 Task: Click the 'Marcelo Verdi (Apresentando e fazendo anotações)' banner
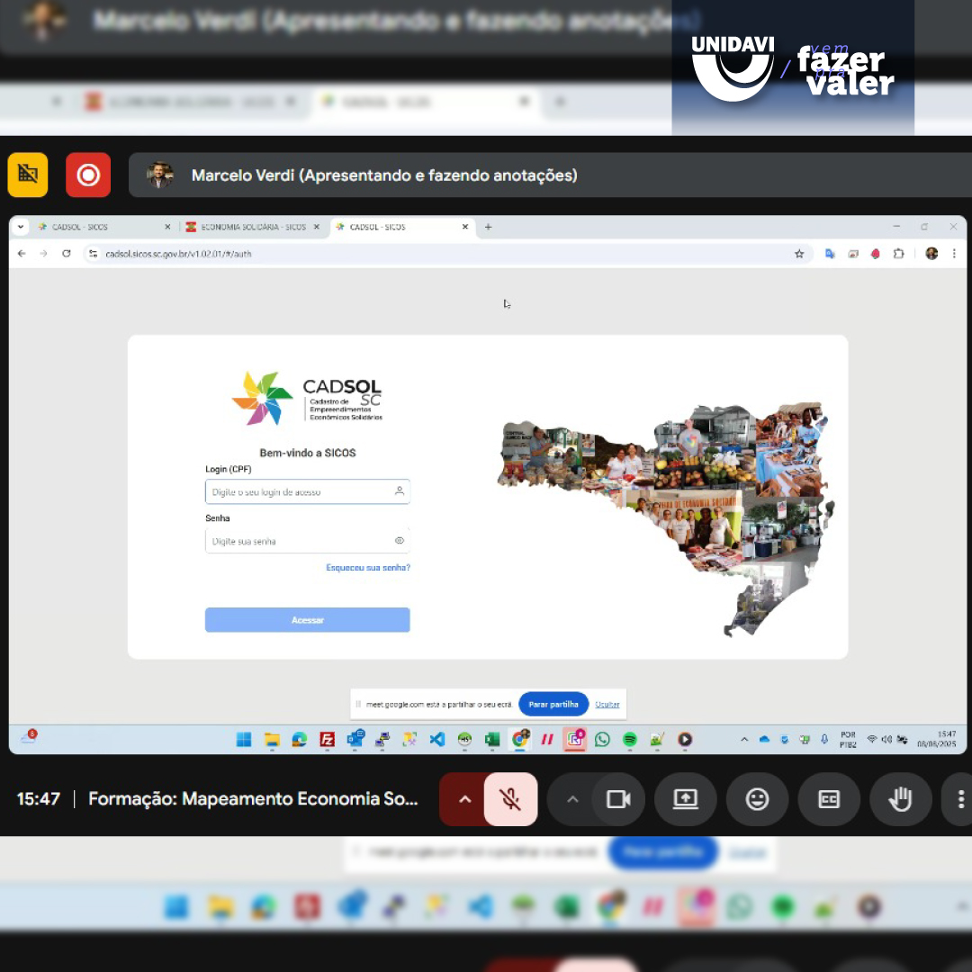(550, 175)
